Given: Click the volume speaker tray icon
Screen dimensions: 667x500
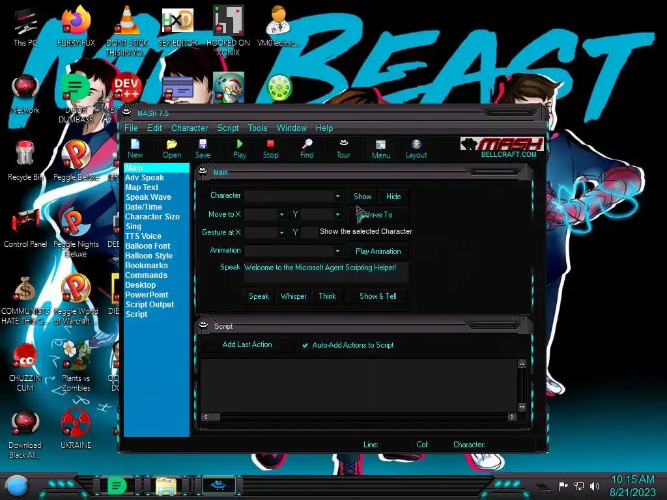Looking at the screenshot, I should click(x=595, y=486).
